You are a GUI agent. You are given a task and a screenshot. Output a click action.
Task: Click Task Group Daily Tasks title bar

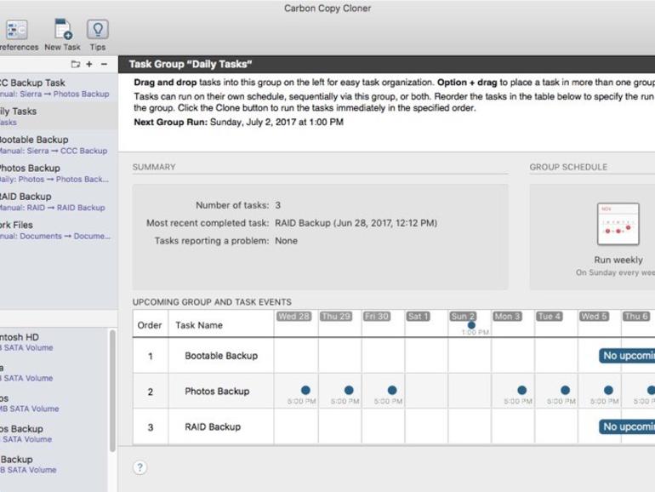(x=386, y=65)
